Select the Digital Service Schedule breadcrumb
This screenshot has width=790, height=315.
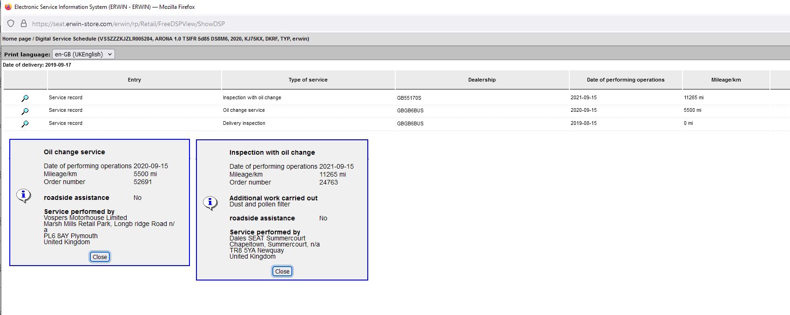point(66,39)
